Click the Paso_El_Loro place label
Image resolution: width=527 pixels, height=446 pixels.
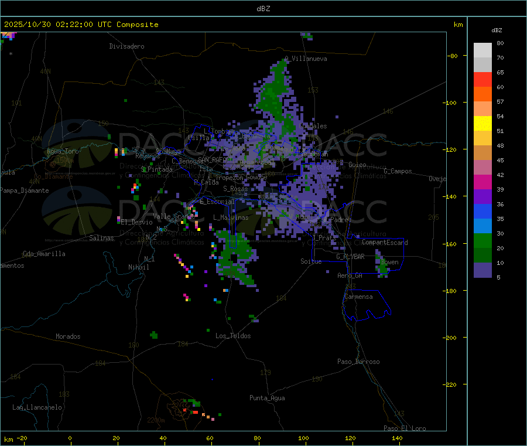(405, 428)
